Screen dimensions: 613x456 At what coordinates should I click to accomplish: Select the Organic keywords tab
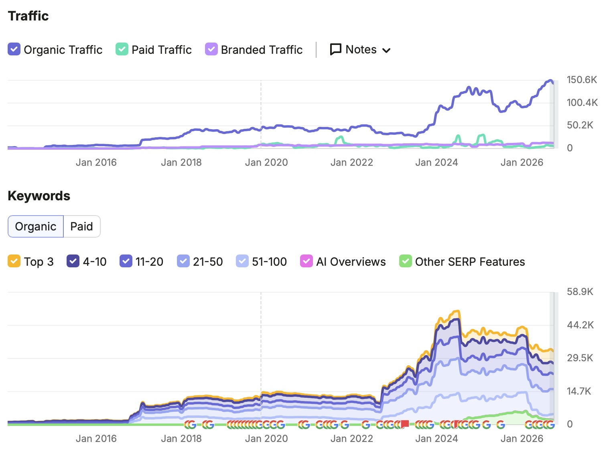[x=36, y=226]
